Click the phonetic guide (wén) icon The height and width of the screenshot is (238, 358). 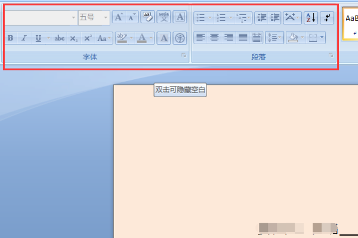click(x=163, y=17)
